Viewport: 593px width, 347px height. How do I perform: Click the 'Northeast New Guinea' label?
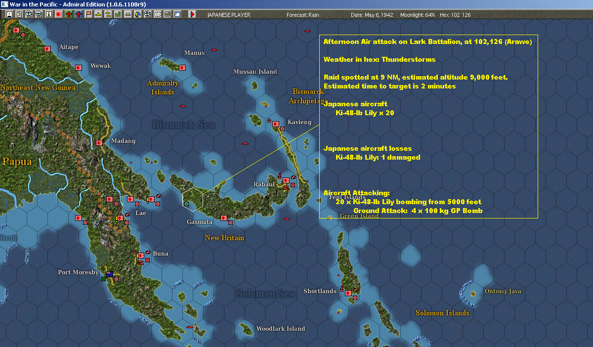[x=38, y=87]
